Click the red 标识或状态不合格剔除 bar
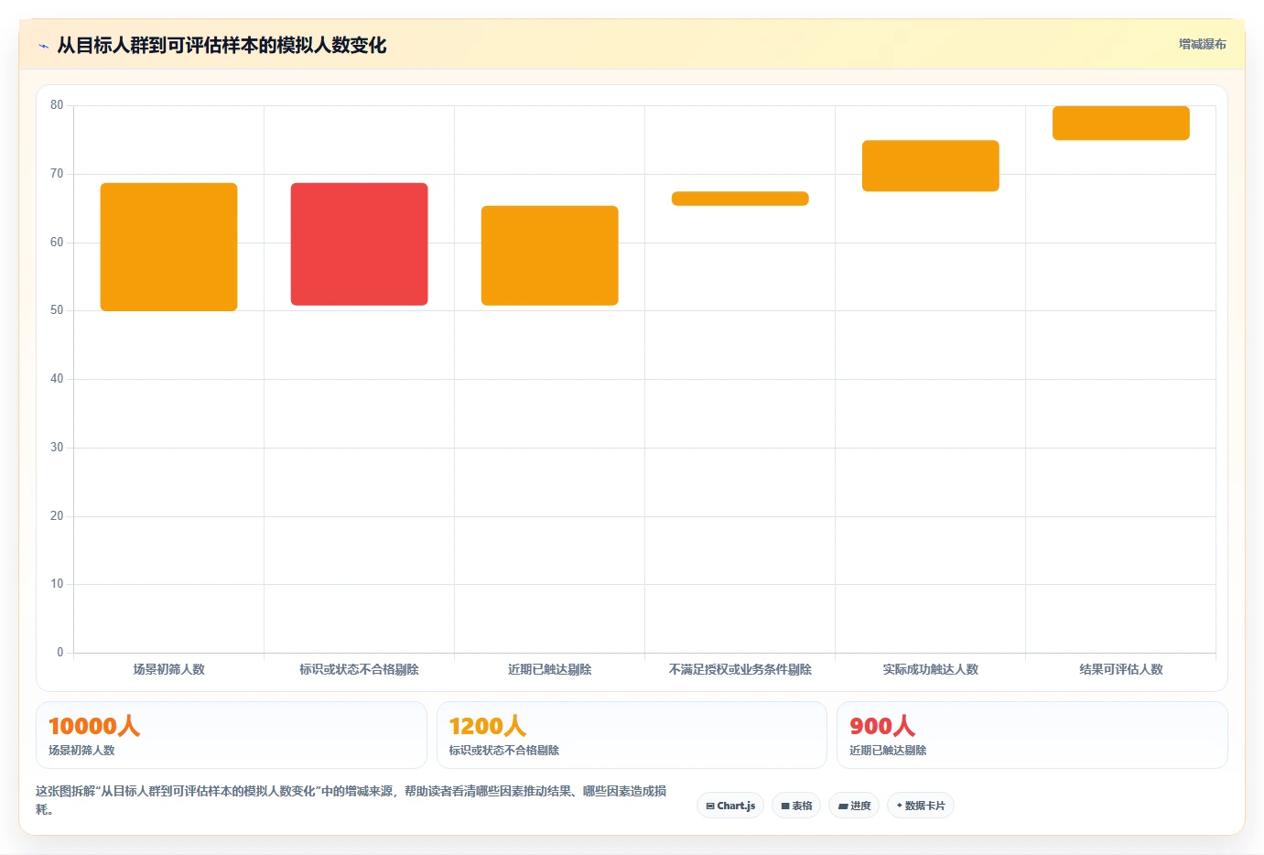Viewport: 1264px width, 855px height. coord(360,244)
